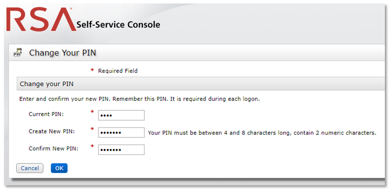The image size is (391, 191).
Task: Click the Create New PIN label
Action: (x=52, y=131)
